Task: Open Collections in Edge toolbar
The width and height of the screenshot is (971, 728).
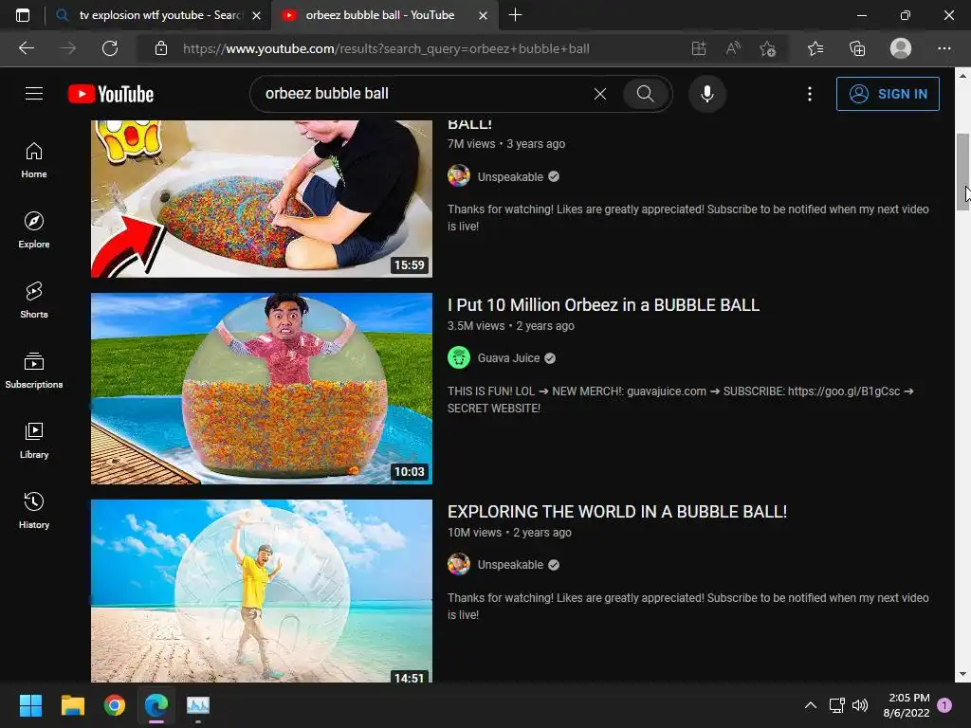Action: tap(857, 48)
